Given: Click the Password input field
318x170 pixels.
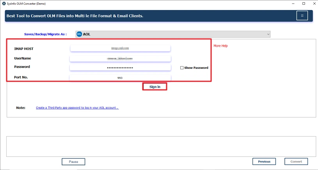Looking at the screenshot, I should coord(120,68).
